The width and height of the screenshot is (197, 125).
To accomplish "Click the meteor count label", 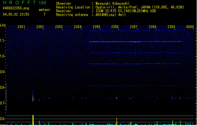I will tap(44, 10).
